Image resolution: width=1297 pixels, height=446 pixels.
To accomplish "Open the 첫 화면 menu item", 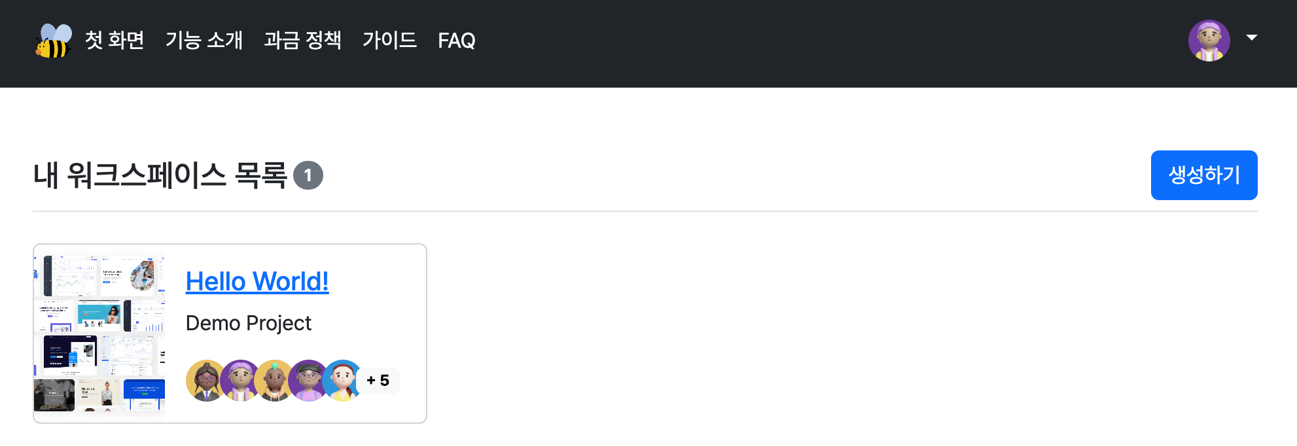I will 115,41.
